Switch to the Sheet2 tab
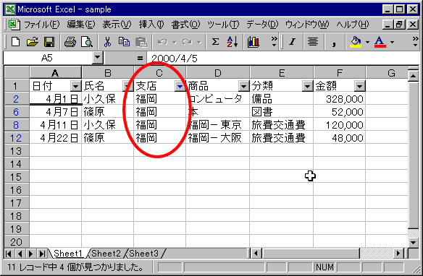The width and height of the screenshot is (423, 276). tap(106, 254)
